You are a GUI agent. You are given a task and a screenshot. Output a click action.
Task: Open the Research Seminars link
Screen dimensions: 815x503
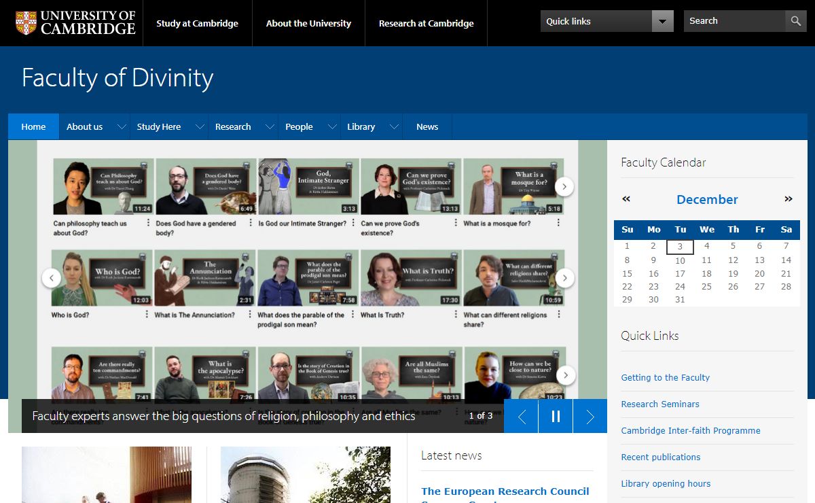pos(660,404)
